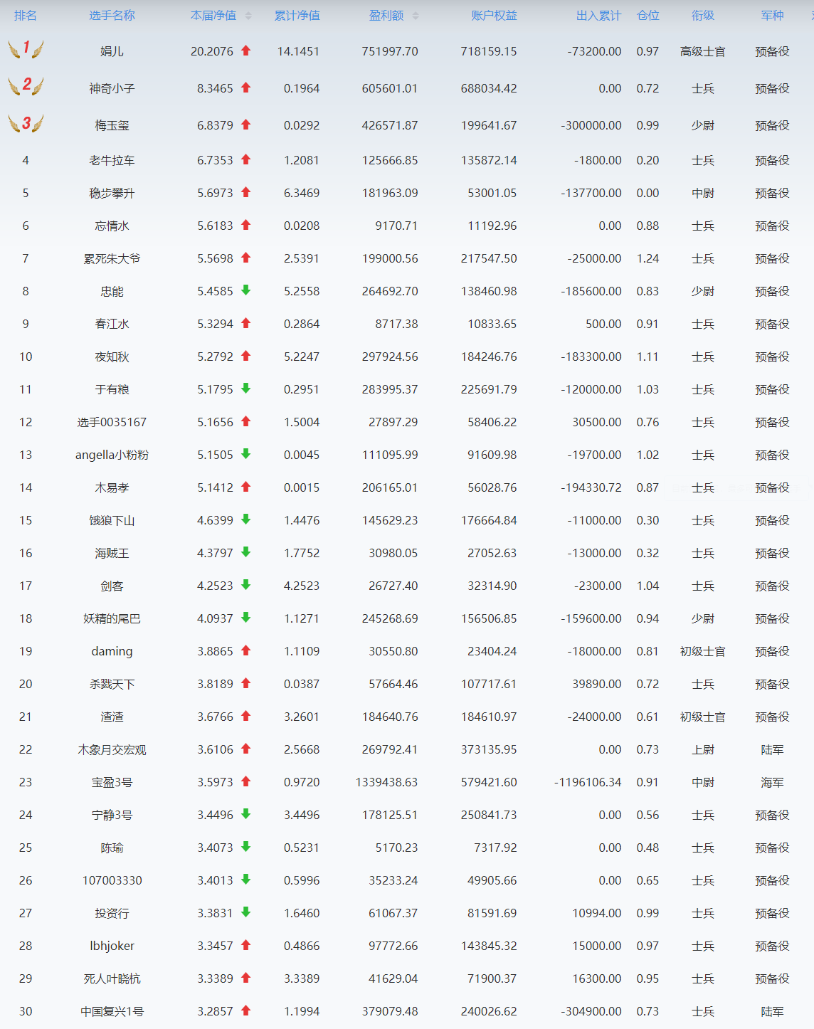Select the 夜知秋 player name

click(112, 357)
